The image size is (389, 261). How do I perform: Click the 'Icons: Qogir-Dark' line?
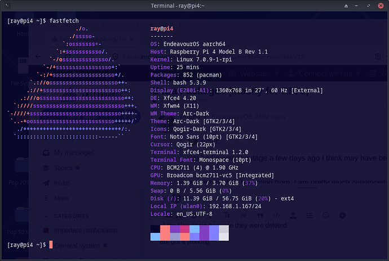tap(196, 129)
